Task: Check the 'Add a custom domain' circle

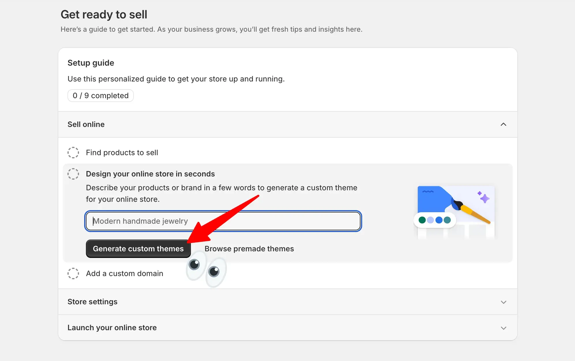Action: 73,273
